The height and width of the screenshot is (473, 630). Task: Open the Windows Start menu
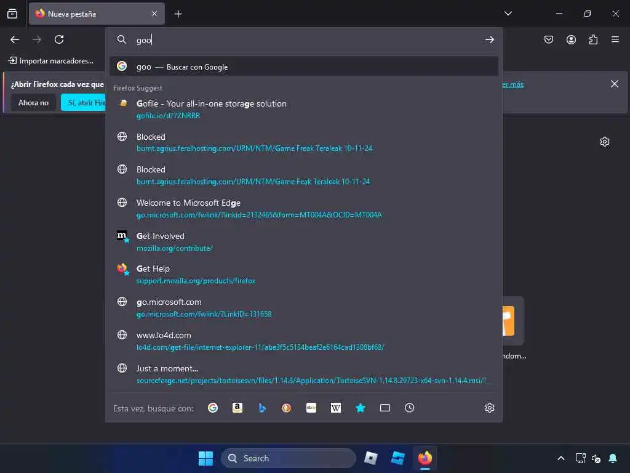tap(205, 458)
